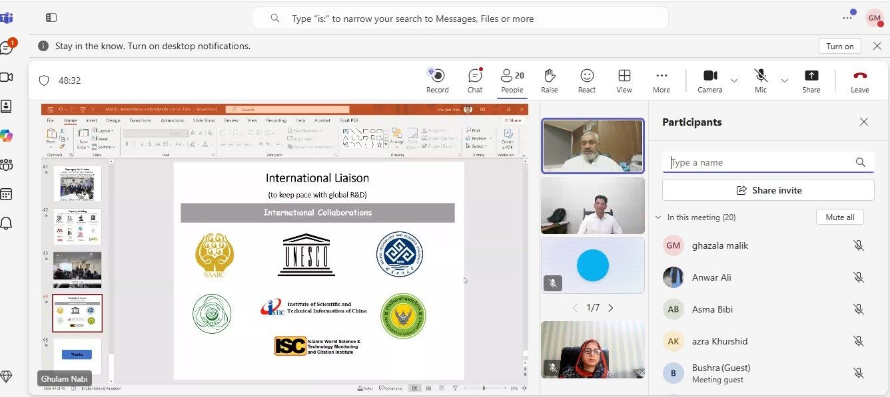Open Teams and communities from the sidebar
Screen dimensions: 890x397
point(7,164)
